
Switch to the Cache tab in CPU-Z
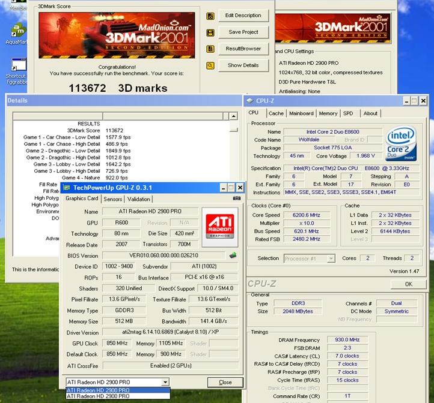point(276,113)
